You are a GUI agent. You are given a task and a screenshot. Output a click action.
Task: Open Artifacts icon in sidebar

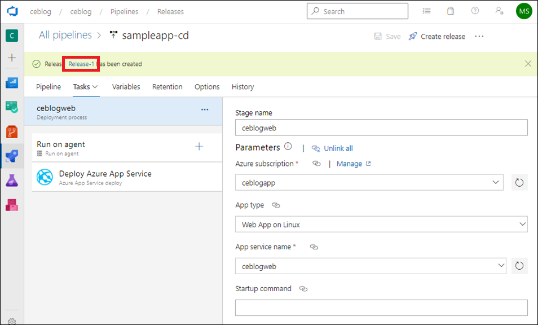point(12,205)
